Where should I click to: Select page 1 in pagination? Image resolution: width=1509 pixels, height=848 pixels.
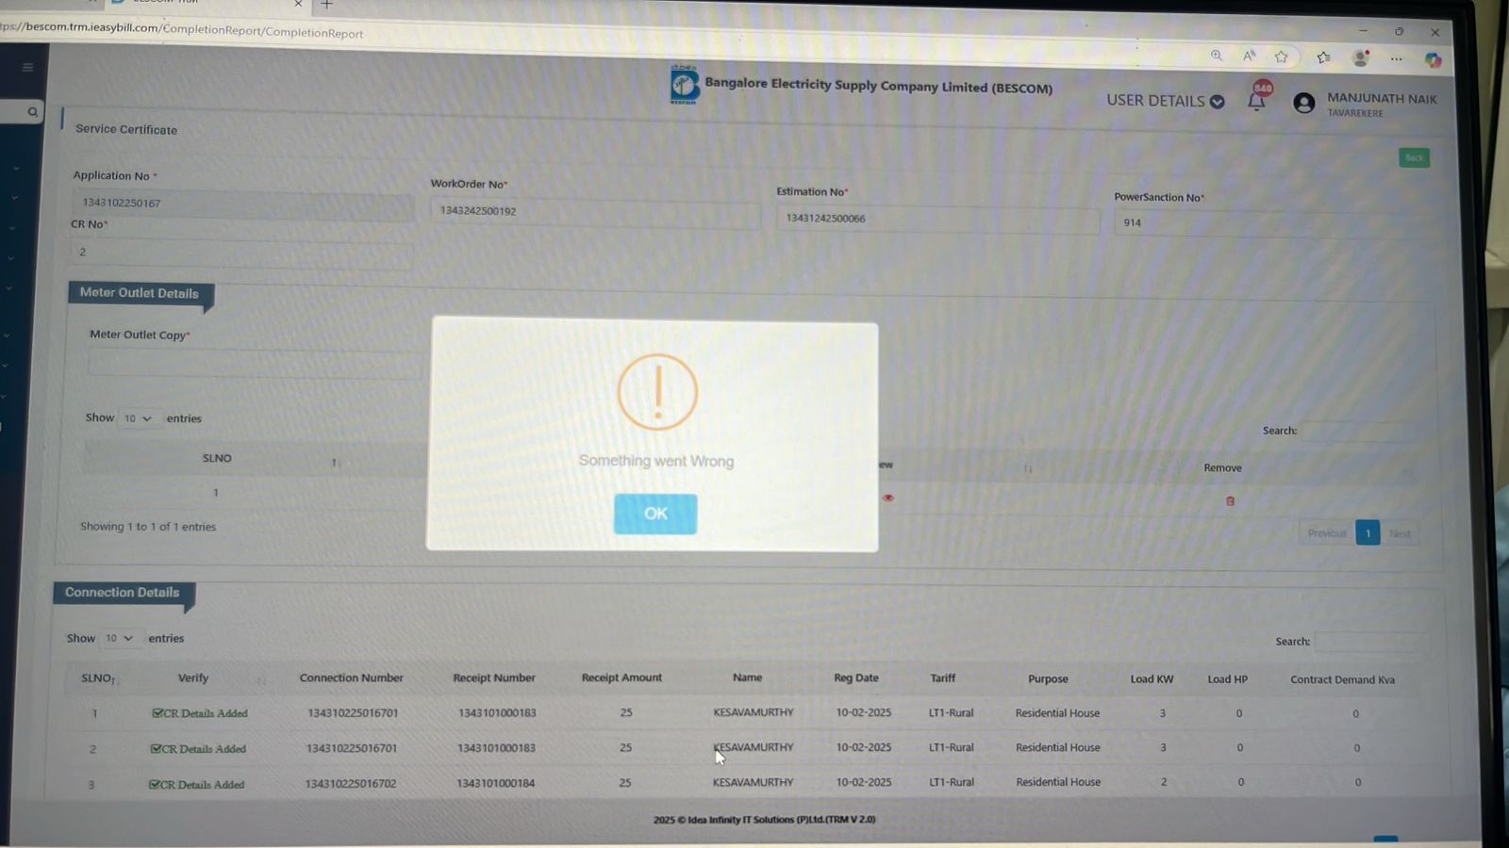1368,533
